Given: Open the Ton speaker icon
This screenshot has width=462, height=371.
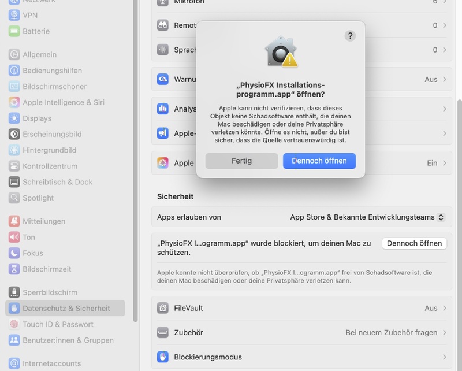Looking at the screenshot, I should [14, 237].
